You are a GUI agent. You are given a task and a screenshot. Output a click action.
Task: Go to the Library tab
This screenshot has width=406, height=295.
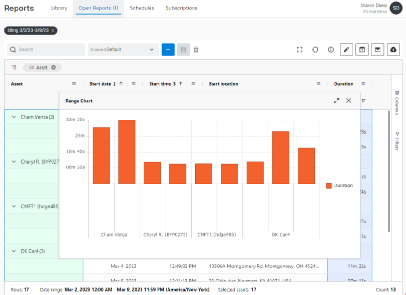[x=59, y=8]
